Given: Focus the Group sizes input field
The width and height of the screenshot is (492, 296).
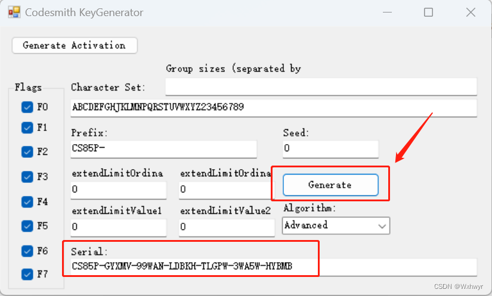Looking at the screenshot, I should tap(321, 87).
